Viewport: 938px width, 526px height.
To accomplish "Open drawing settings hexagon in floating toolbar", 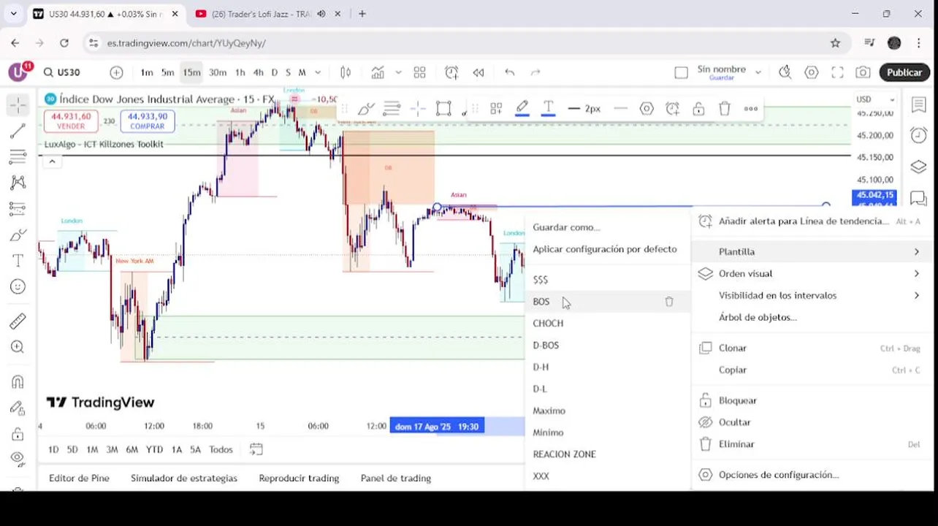I will click(647, 108).
